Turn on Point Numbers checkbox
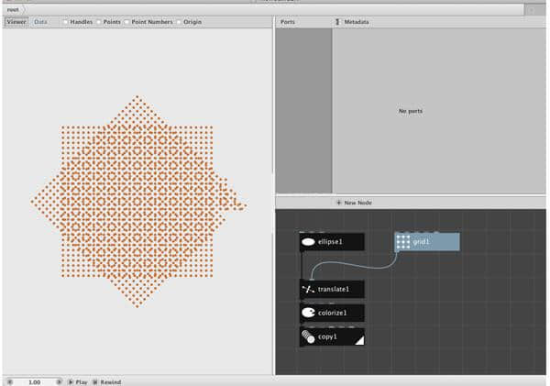Image resolution: width=550 pixels, height=386 pixels. point(126,21)
